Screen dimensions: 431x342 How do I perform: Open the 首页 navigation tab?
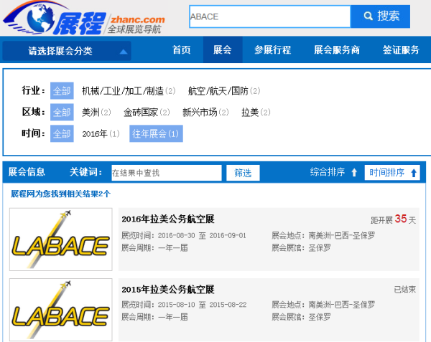click(182, 50)
